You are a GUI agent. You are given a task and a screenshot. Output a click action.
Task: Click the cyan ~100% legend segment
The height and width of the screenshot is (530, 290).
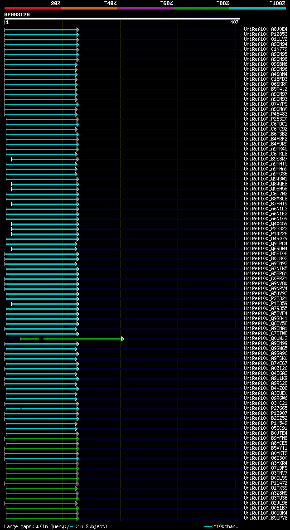(x=257, y=8)
